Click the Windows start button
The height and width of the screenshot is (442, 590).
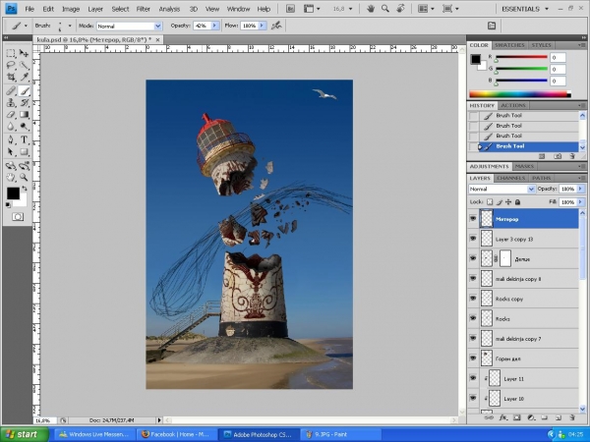tap(25, 434)
